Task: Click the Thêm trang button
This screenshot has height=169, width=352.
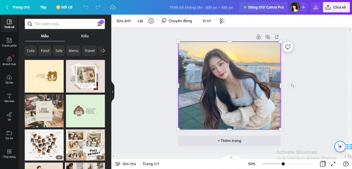Action: point(229,141)
